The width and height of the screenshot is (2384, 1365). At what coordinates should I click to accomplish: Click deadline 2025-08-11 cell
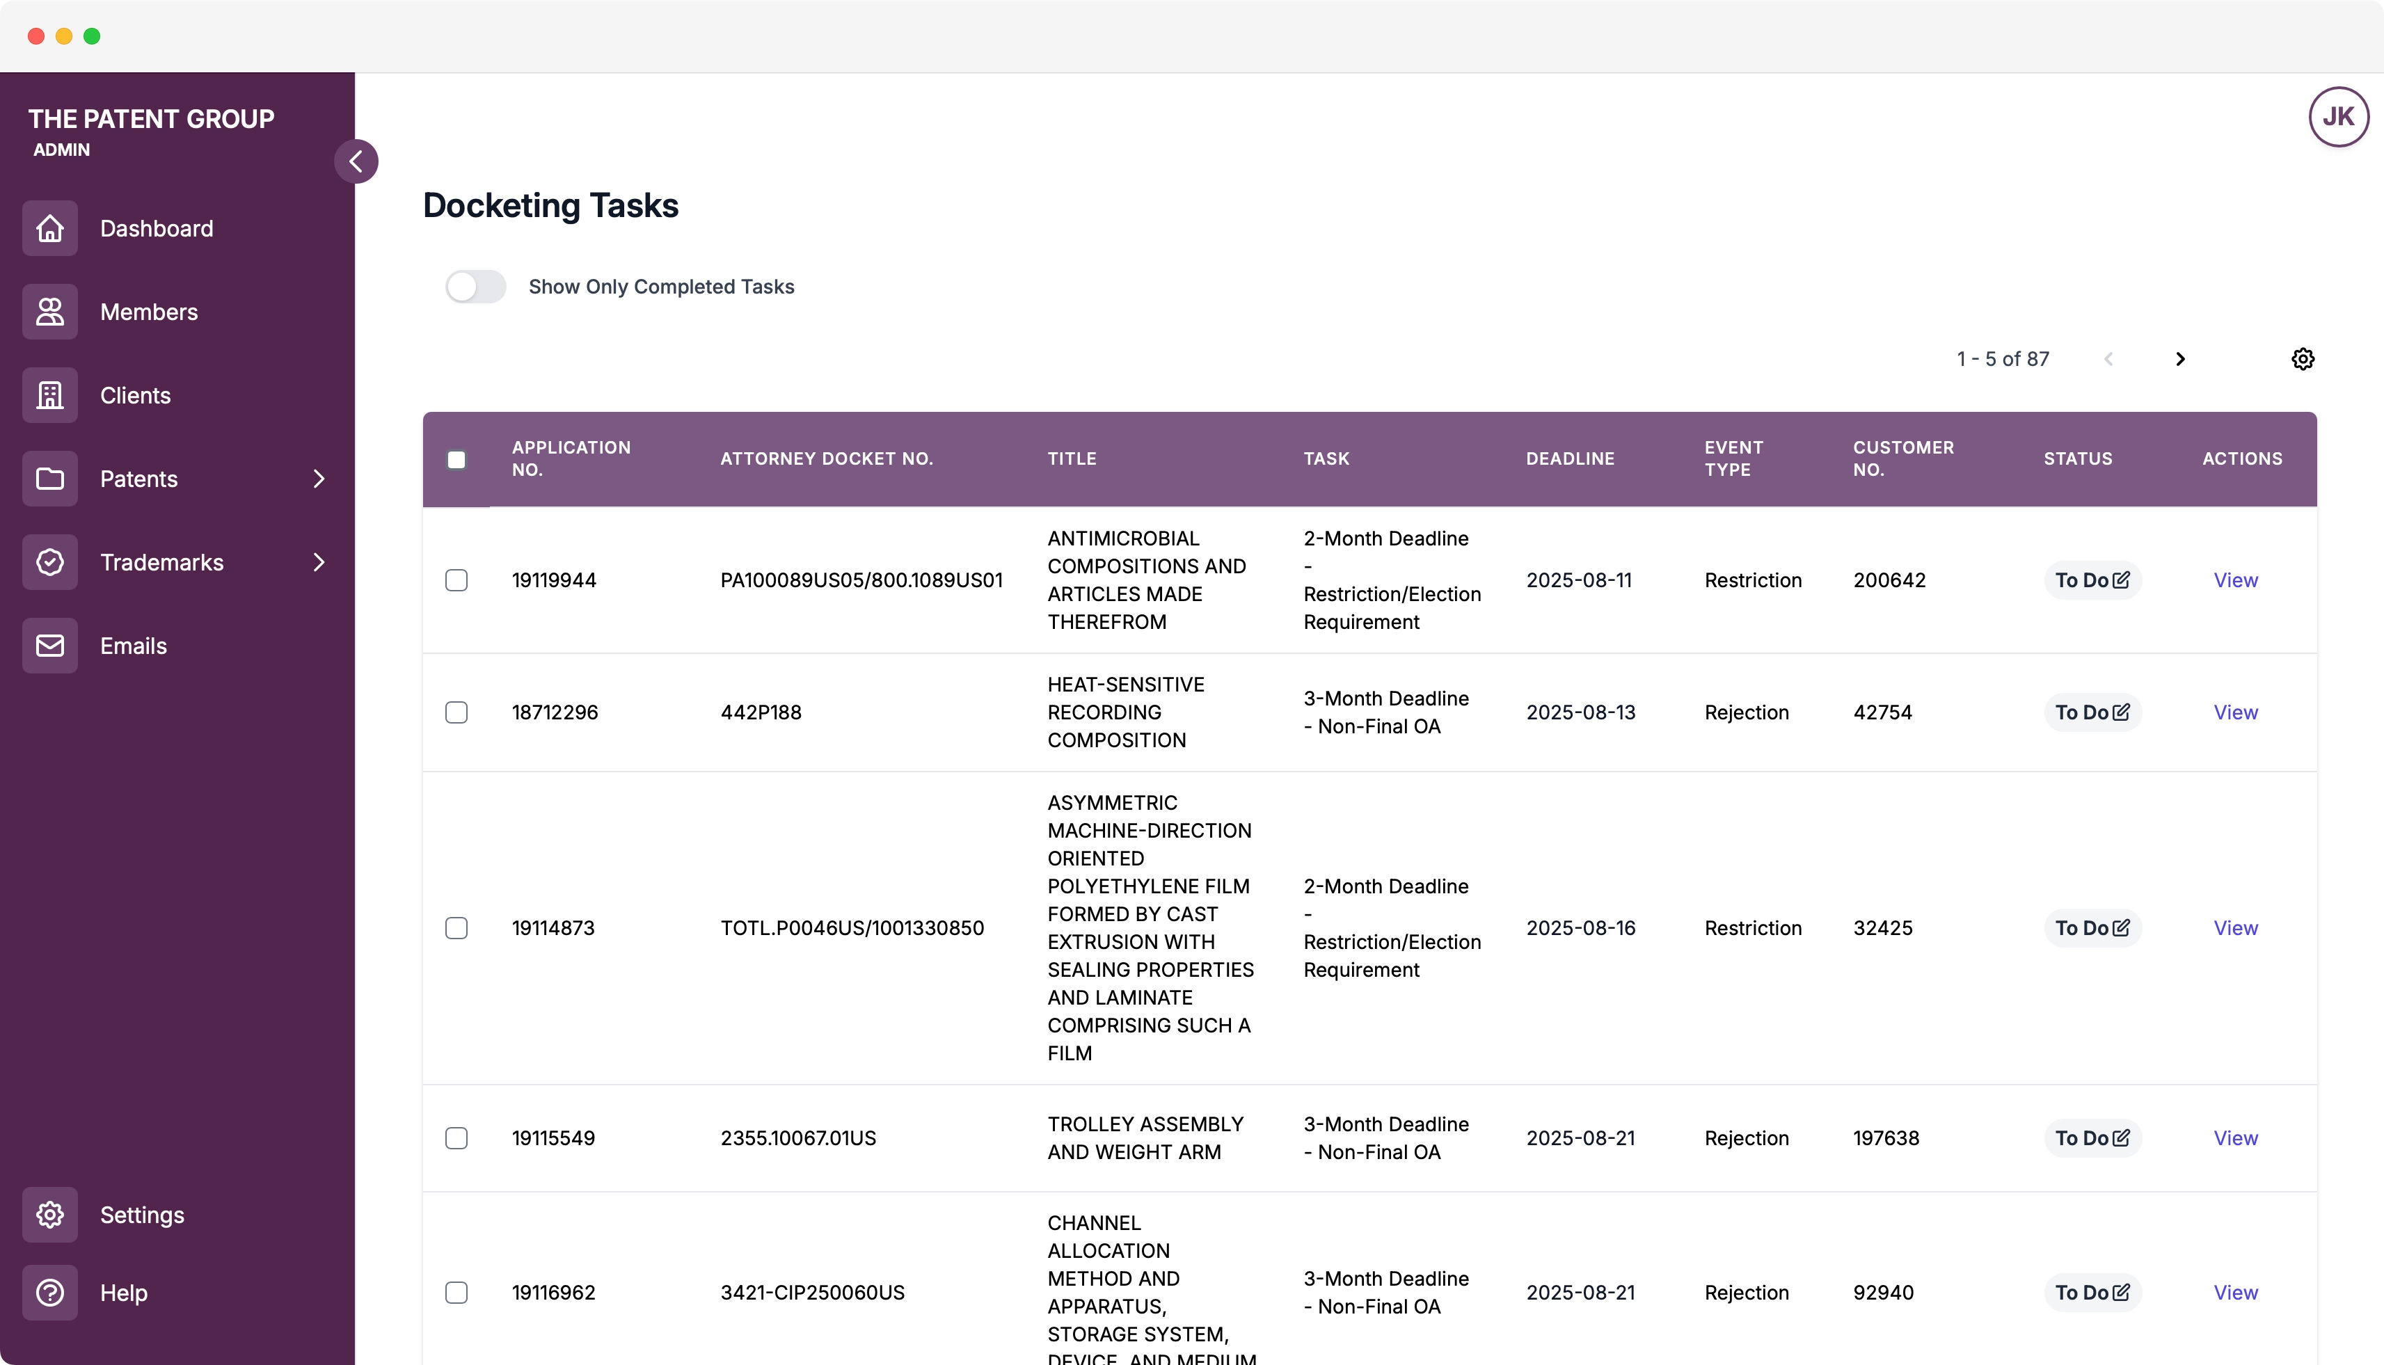[1579, 580]
